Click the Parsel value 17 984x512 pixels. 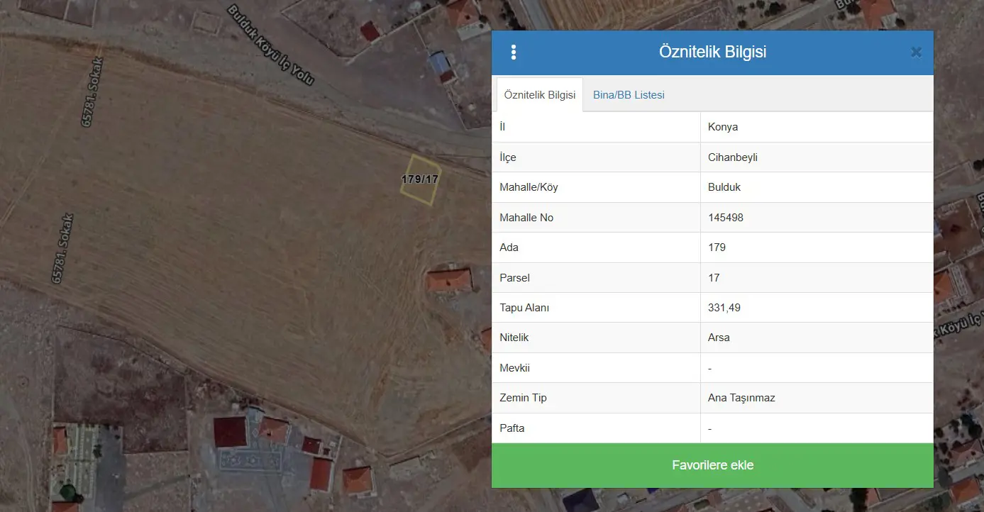coord(714,278)
